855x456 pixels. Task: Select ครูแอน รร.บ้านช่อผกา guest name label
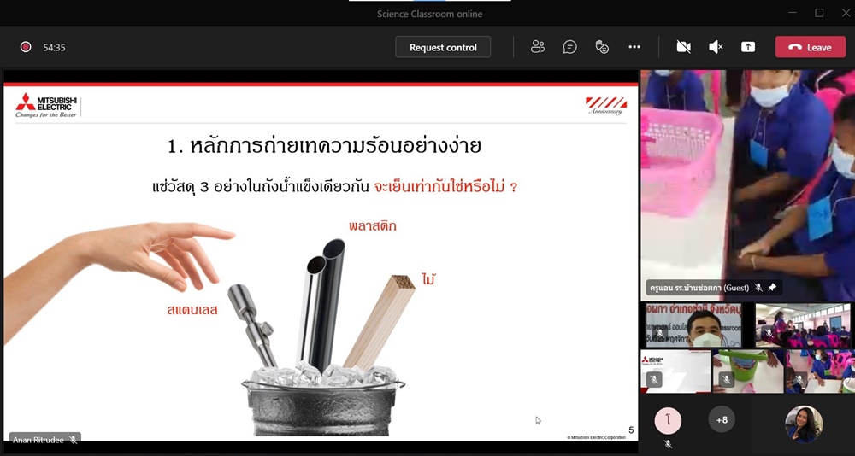click(x=699, y=287)
